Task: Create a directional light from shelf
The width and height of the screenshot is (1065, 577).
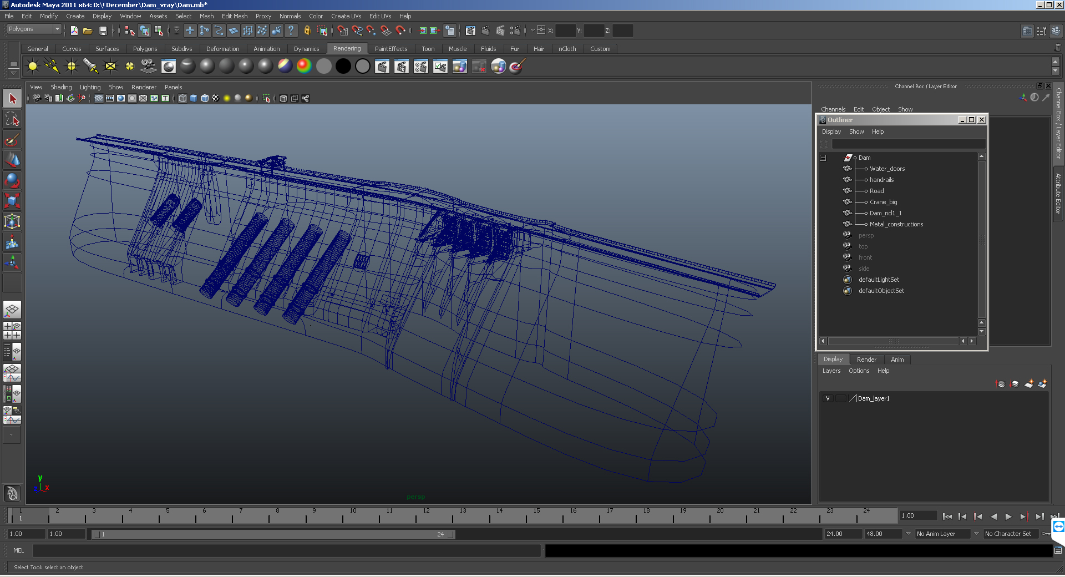Action: 52,67
